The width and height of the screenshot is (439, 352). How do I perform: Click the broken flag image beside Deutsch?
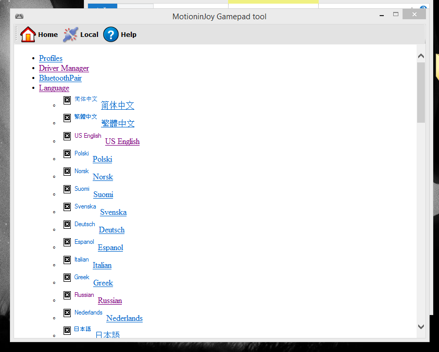coord(67,224)
